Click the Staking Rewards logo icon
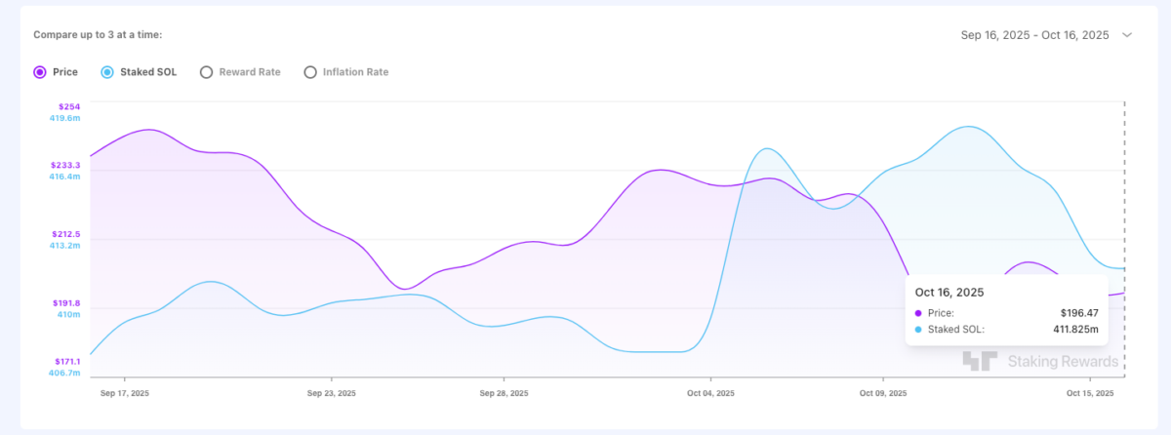Screen dimensions: 1171x435 (x=979, y=362)
